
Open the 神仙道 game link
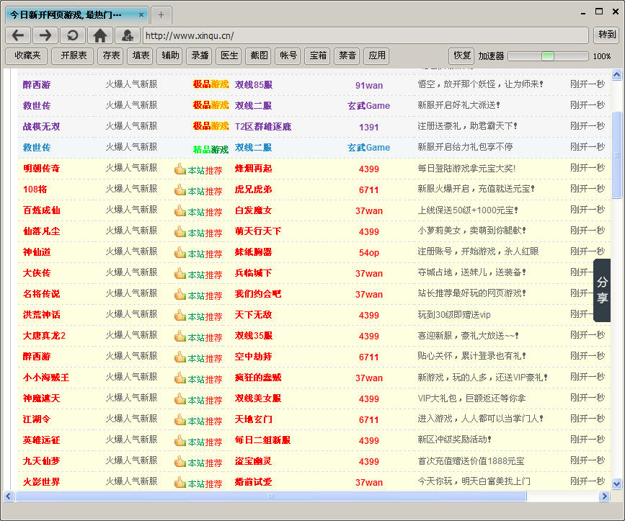tap(37, 252)
